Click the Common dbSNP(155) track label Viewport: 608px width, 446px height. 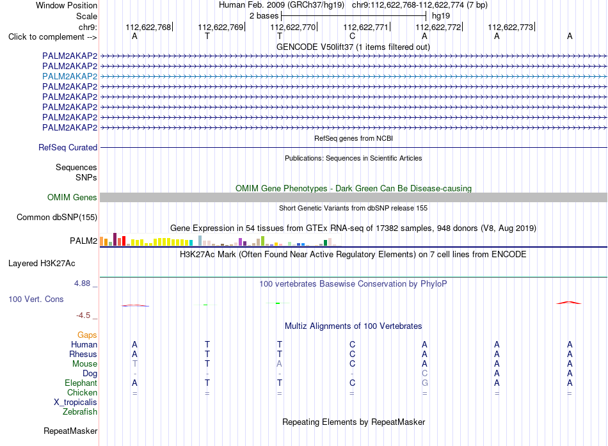coord(56,217)
